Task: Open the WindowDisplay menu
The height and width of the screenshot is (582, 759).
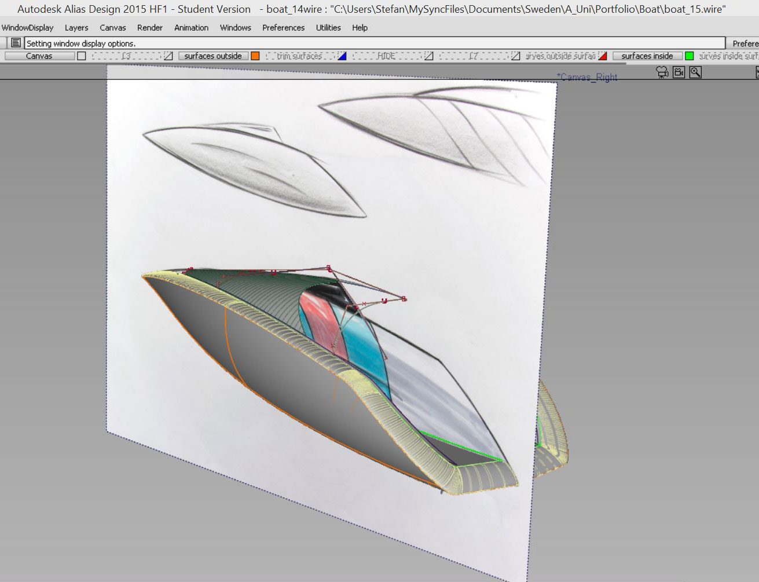Action: point(27,28)
